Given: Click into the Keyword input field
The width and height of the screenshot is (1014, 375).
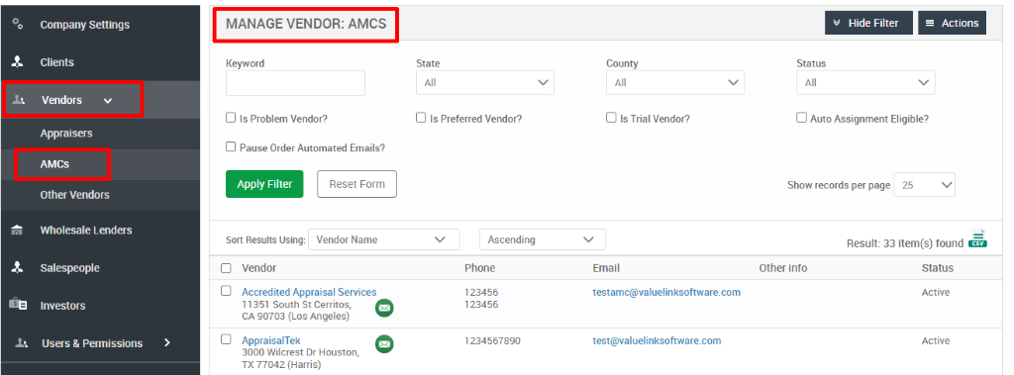Looking at the screenshot, I should (295, 83).
